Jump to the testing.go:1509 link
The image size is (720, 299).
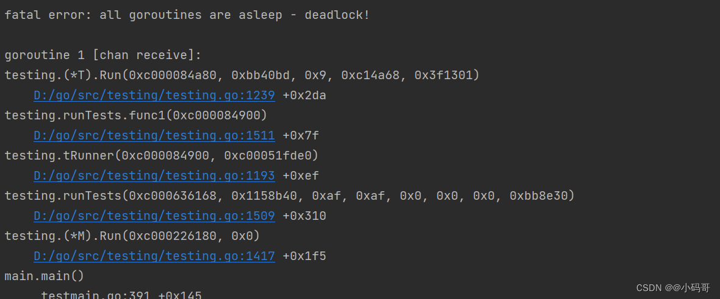point(154,216)
